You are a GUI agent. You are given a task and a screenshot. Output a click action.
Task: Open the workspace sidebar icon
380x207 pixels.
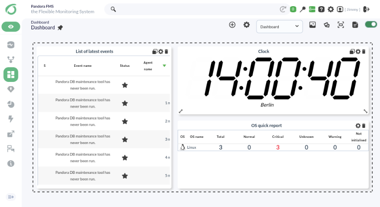tap(10, 149)
